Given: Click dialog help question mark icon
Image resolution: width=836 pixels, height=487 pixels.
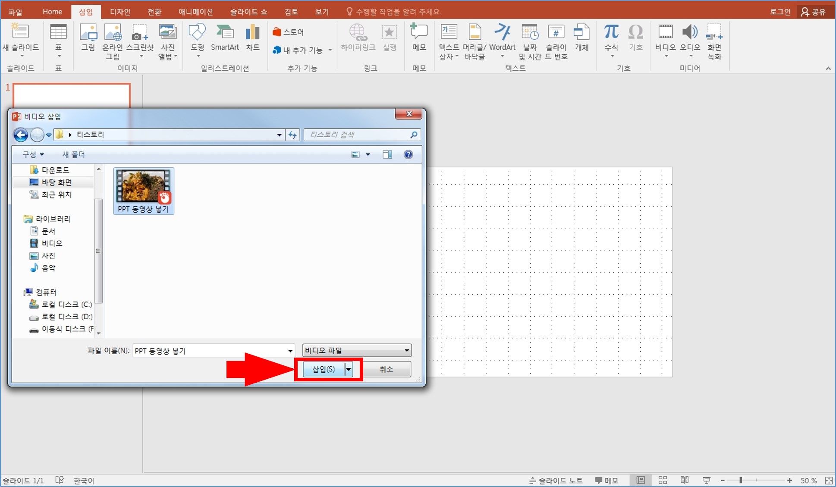Looking at the screenshot, I should tap(408, 154).
